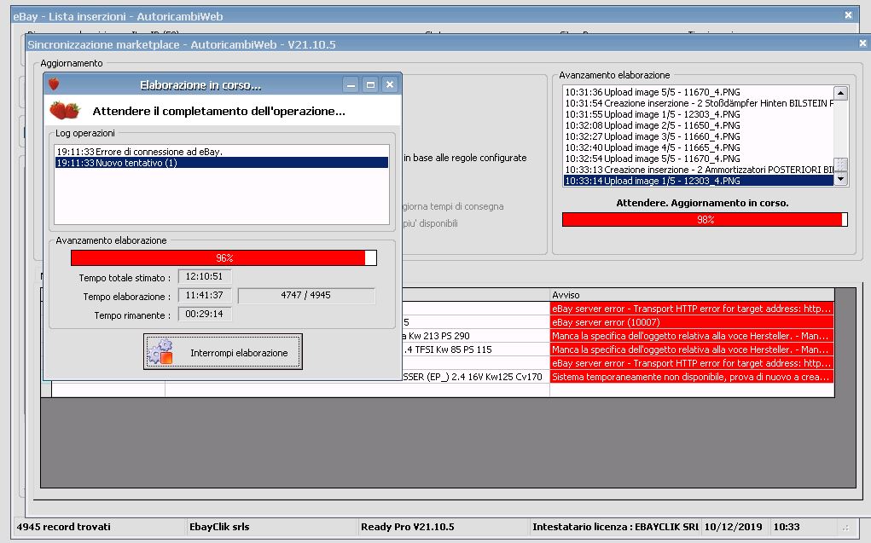Image resolution: width=871 pixels, height=543 pixels.
Task: Click the 96% progress bar
Action: coord(224,257)
